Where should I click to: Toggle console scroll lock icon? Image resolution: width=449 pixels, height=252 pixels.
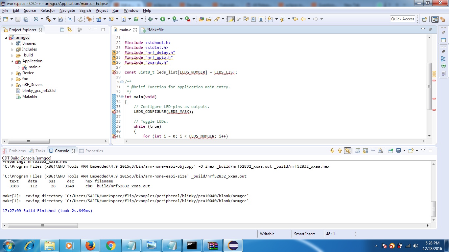pos(365,151)
